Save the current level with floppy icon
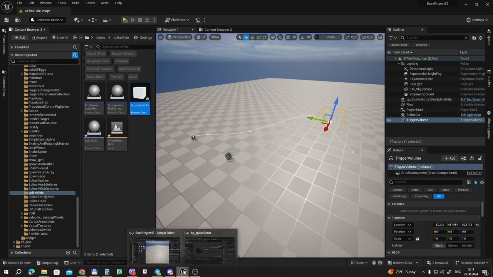493x277 pixels. (x=7, y=20)
